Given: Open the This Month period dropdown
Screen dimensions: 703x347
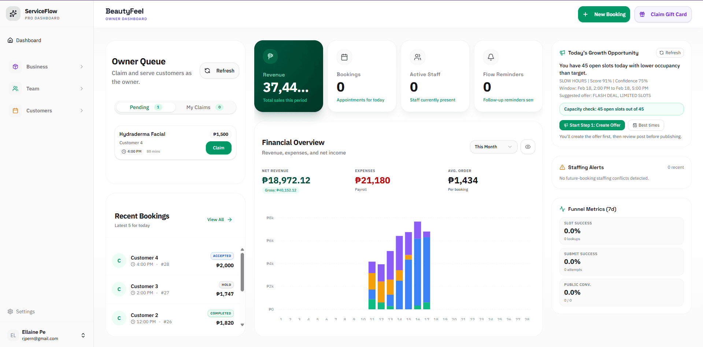Looking at the screenshot, I should click(x=493, y=147).
